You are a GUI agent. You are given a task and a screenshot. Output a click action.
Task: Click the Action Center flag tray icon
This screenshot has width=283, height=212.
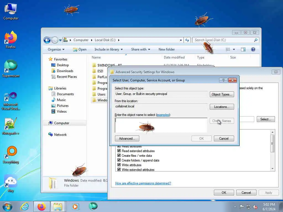coord(242,206)
